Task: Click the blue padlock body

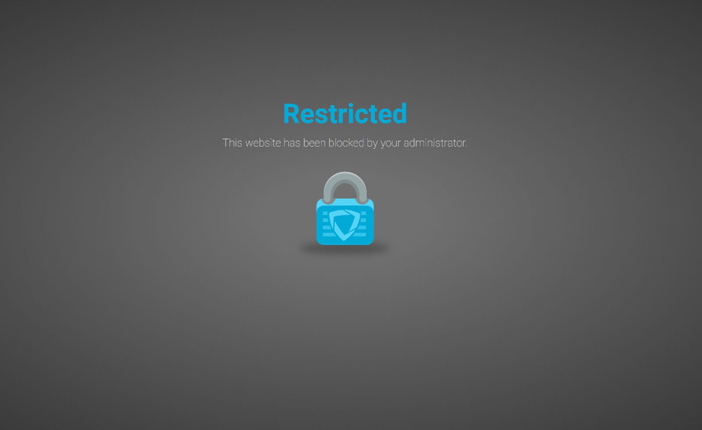Action: point(345,222)
